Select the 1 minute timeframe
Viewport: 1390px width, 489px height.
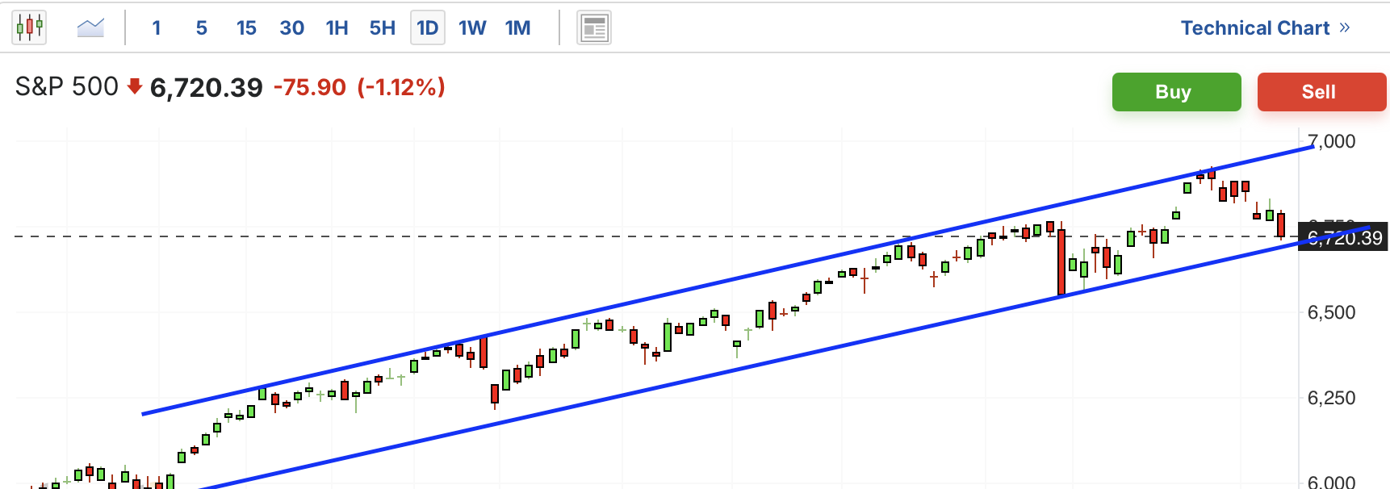[x=157, y=28]
